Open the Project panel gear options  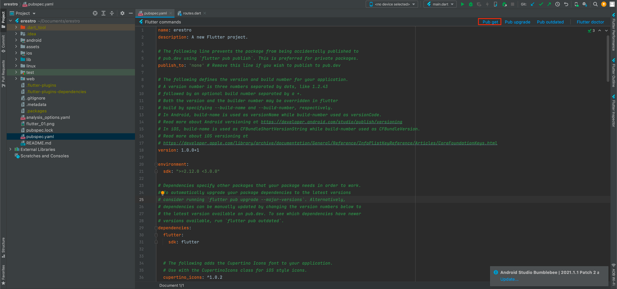pyautogui.click(x=122, y=13)
